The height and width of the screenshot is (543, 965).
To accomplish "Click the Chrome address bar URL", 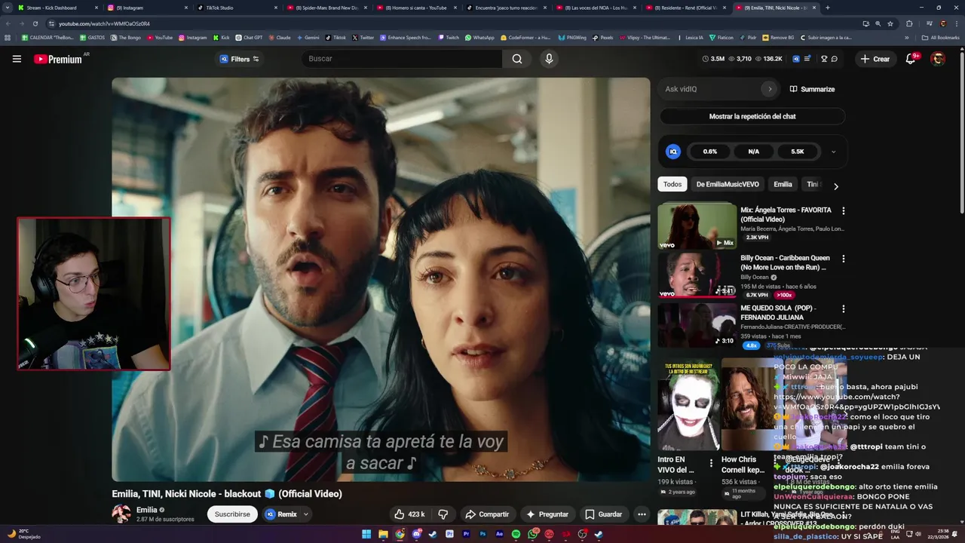I will tap(105, 23).
